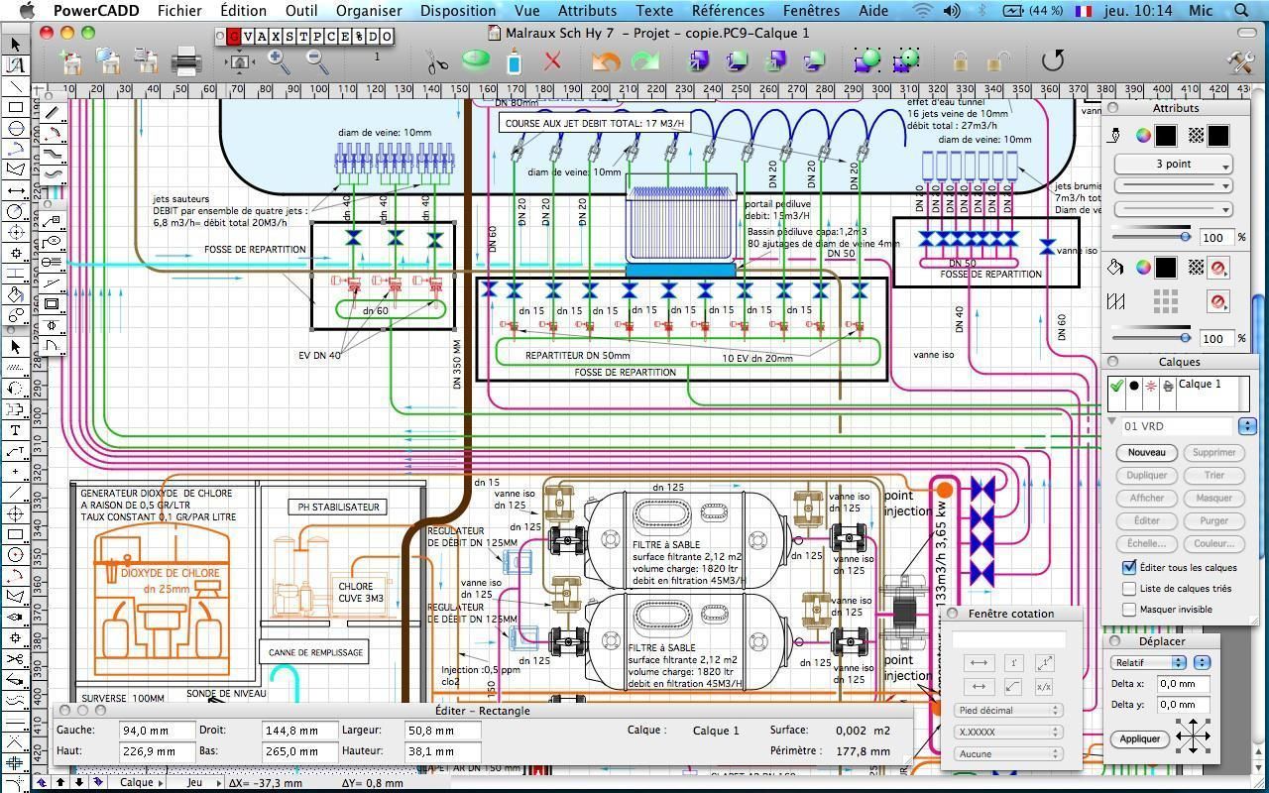This screenshot has height=793, width=1269.
Task: Open the Organiser menu
Action: 369,11
